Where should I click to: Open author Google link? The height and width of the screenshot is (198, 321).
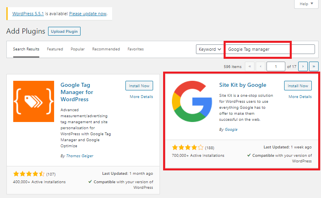tap(231, 130)
